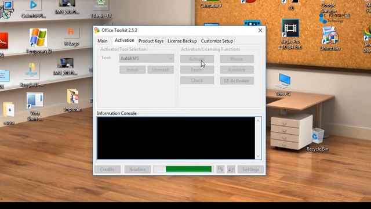Click the Activate button
The image size is (371, 209).
coord(197,59)
